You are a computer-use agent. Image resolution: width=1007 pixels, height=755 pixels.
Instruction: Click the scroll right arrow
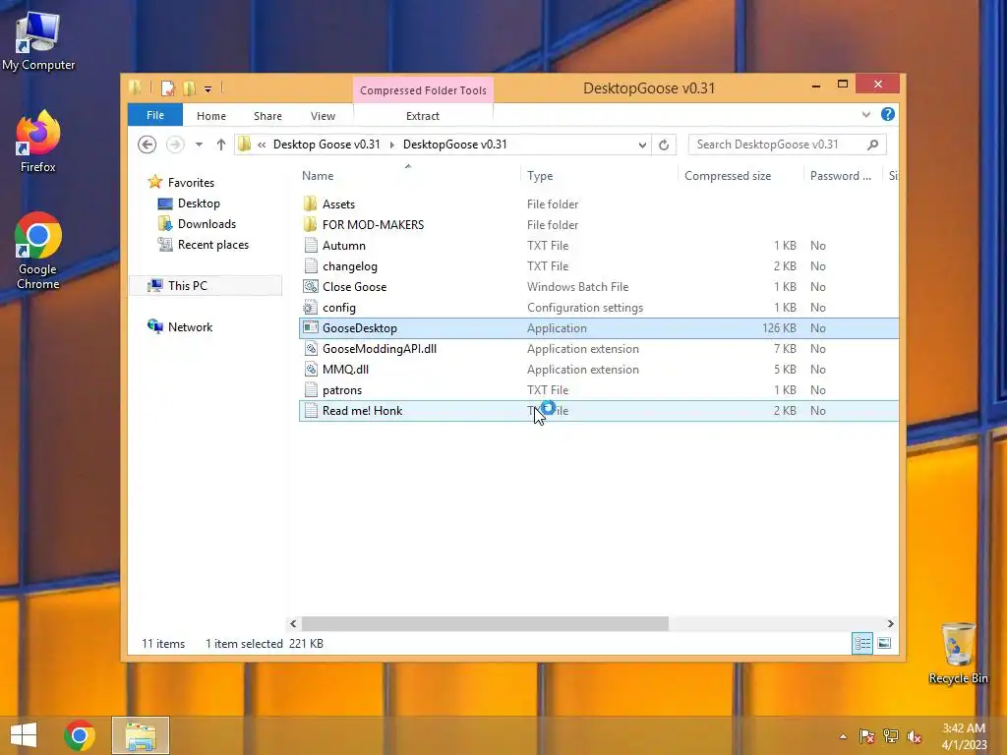click(890, 623)
